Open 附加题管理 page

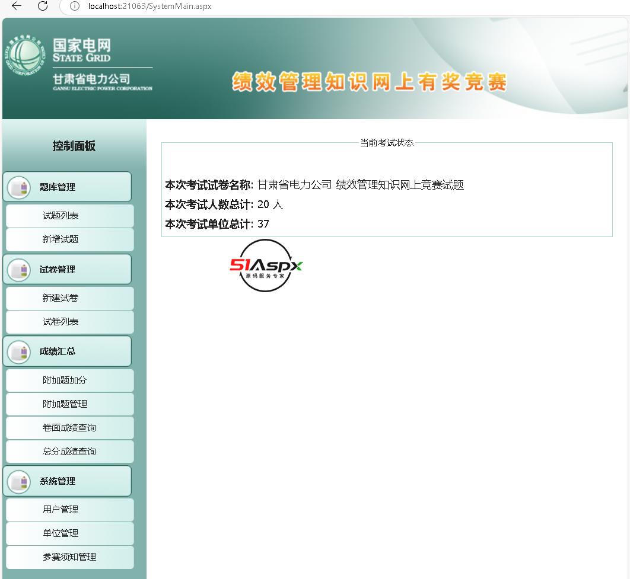pos(70,404)
